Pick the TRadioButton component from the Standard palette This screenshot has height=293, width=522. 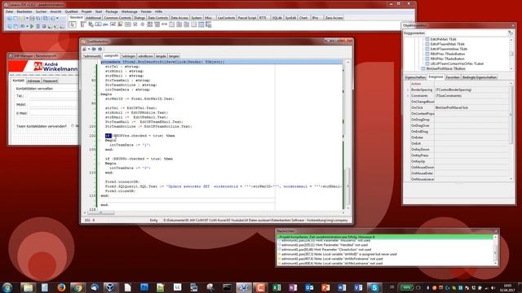point(143,24)
